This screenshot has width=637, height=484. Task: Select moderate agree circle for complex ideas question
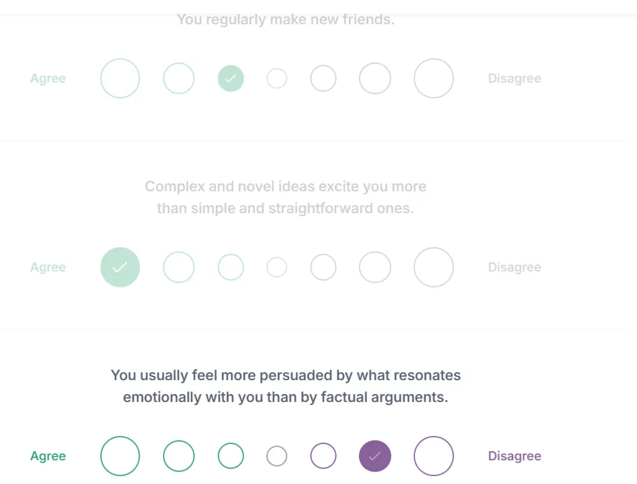click(x=179, y=267)
